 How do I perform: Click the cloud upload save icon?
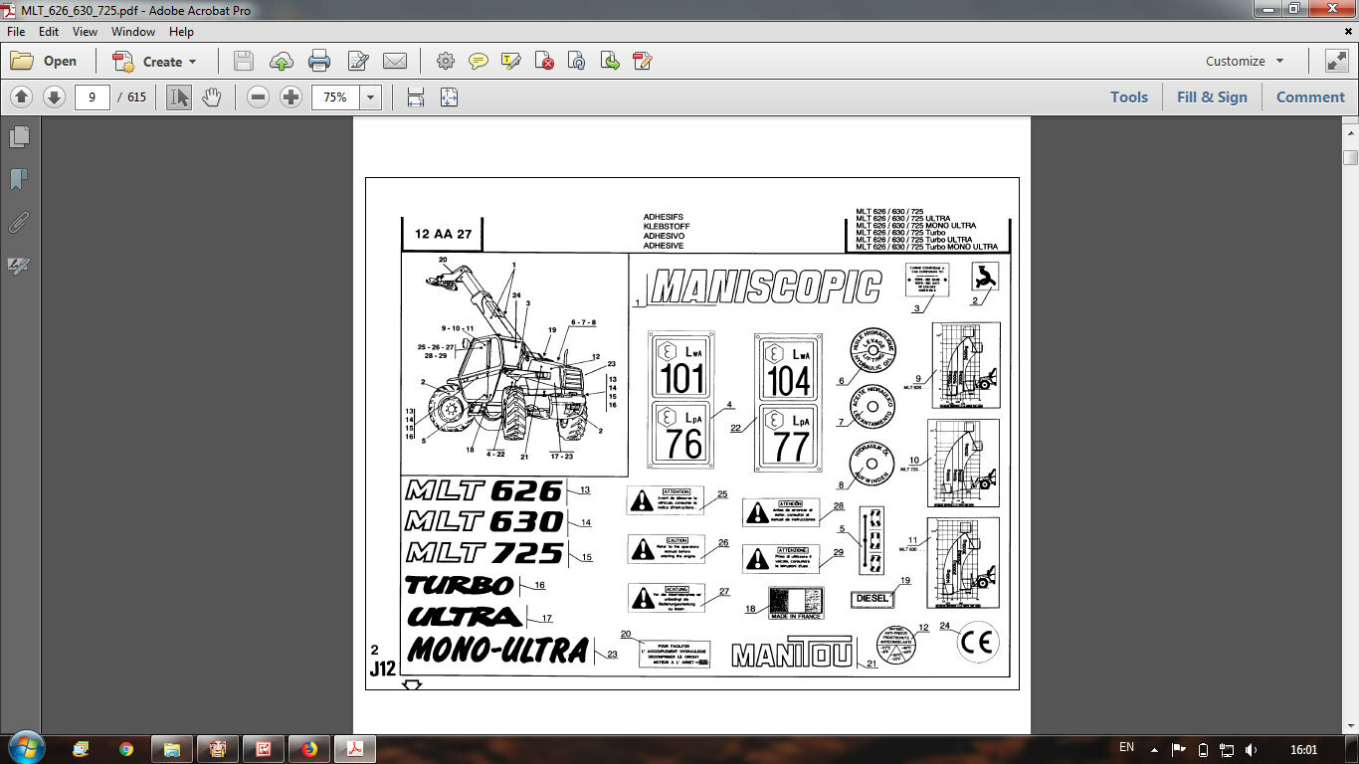click(281, 61)
